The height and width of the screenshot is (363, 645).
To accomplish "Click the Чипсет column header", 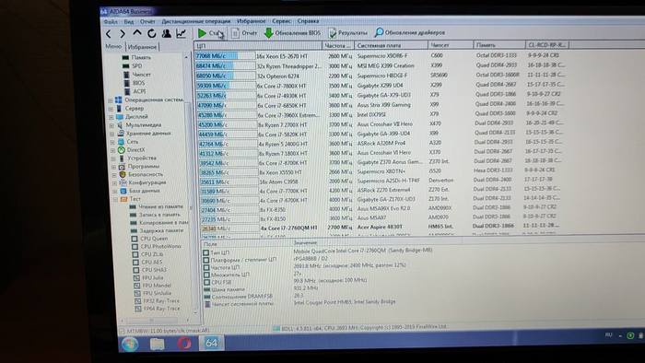I will tap(451, 45).
